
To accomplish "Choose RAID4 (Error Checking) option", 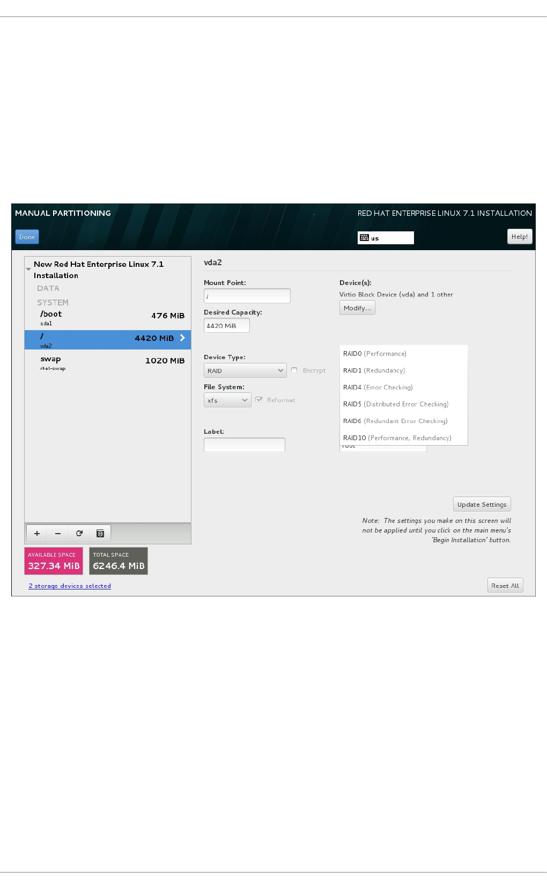I will pyautogui.click(x=403, y=387).
